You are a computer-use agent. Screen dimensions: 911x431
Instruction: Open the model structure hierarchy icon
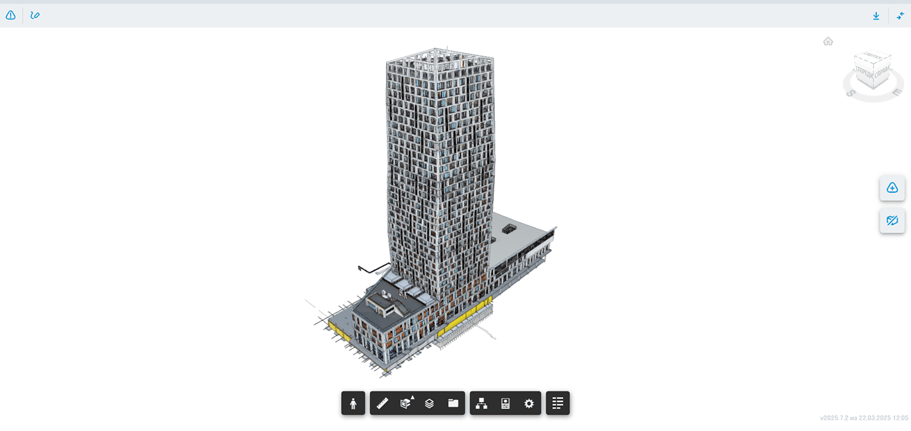tap(482, 403)
